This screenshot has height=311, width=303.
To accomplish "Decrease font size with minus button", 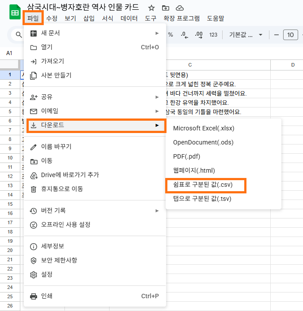I will 276,35.
